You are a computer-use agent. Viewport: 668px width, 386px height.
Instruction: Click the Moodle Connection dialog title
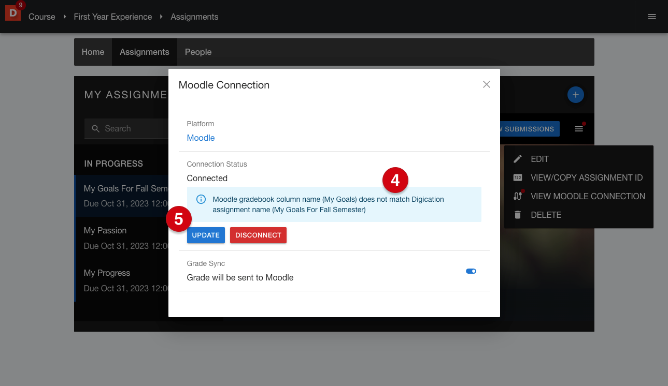224,85
